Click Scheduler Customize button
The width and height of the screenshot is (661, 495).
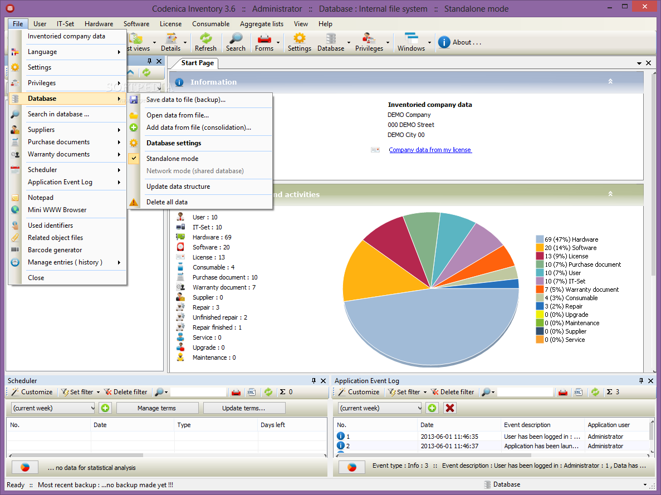pos(32,391)
